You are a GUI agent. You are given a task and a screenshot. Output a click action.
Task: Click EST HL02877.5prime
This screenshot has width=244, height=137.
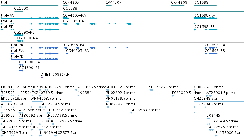tap(55, 136)
